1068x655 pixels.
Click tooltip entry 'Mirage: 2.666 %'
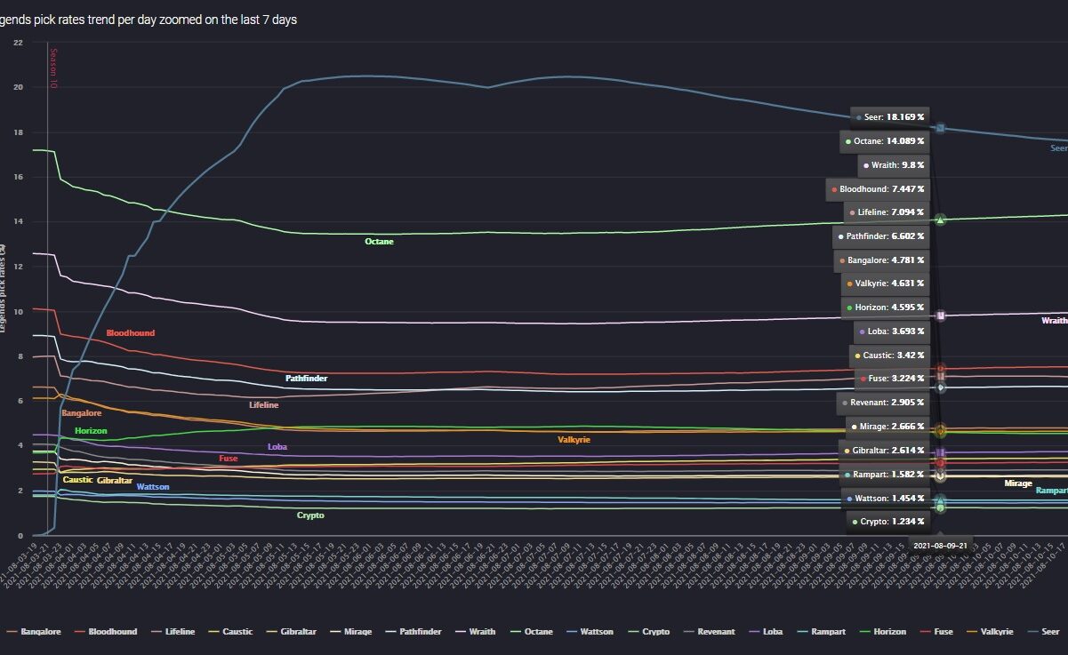[x=887, y=427]
